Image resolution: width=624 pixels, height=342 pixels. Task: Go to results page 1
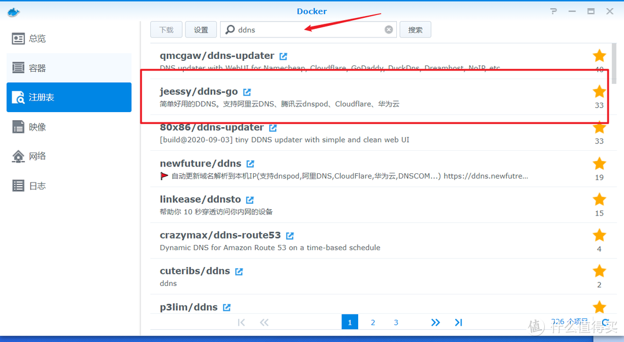click(350, 322)
